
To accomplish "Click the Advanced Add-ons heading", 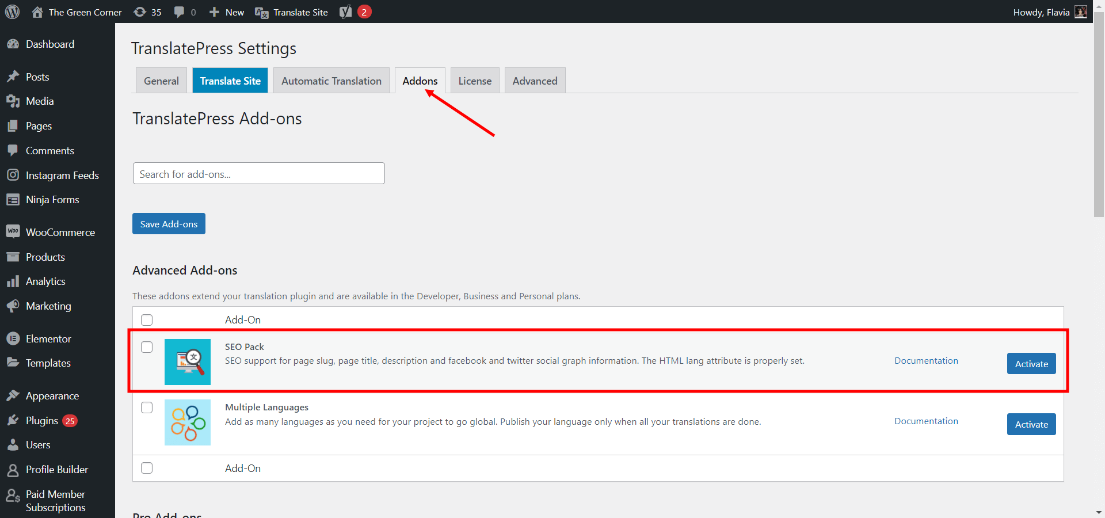I will (x=185, y=271).
